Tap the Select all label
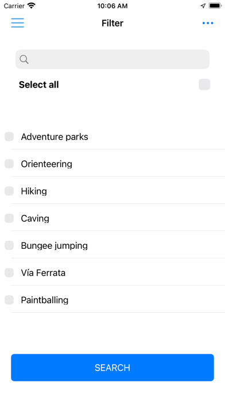 coord(38,85)
